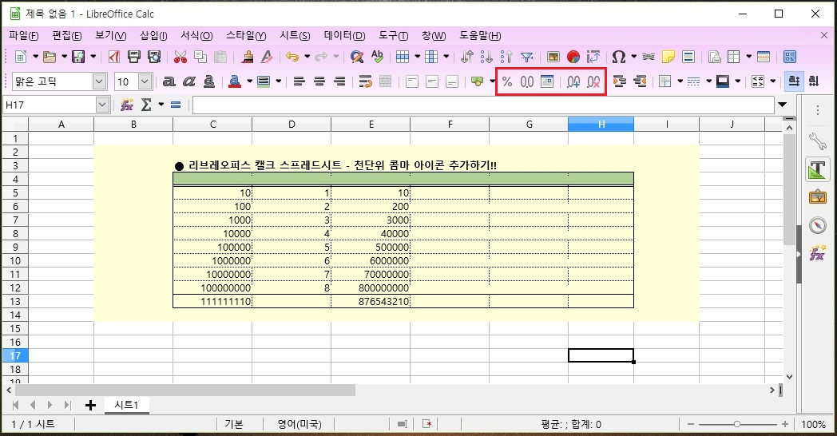Open sidebar Properties wrench

coord(817,141)
